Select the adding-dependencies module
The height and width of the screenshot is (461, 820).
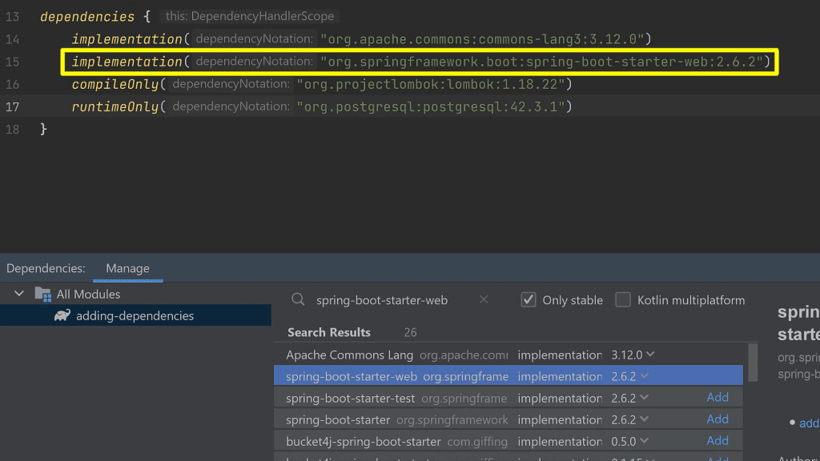(x=135, y=315)
